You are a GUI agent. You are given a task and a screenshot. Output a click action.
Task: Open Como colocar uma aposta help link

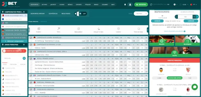click(x=175, y=31)
